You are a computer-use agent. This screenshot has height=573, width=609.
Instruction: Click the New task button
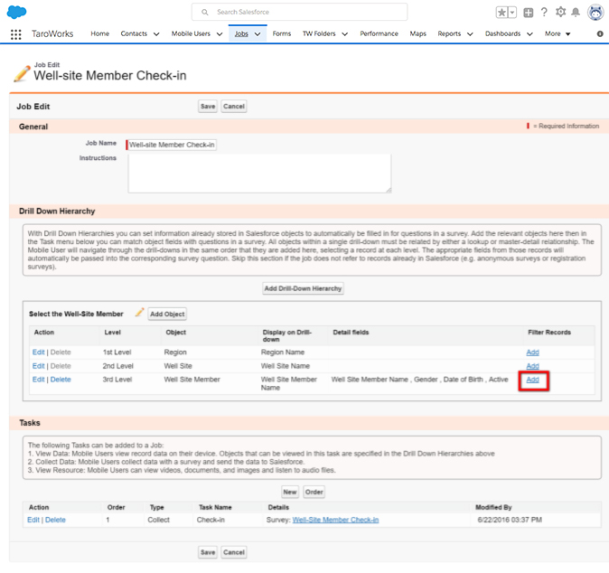tap(290, 493)
